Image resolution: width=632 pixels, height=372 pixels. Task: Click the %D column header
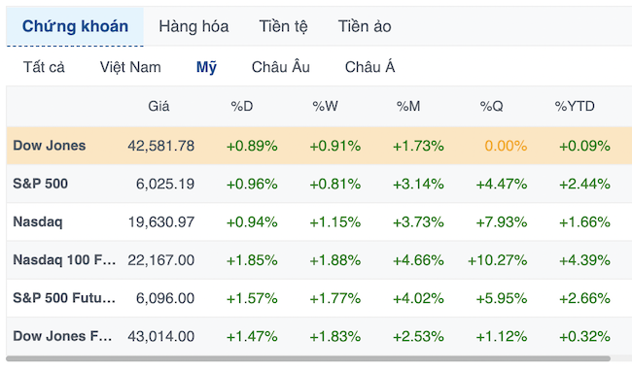[x=242, y=106]
